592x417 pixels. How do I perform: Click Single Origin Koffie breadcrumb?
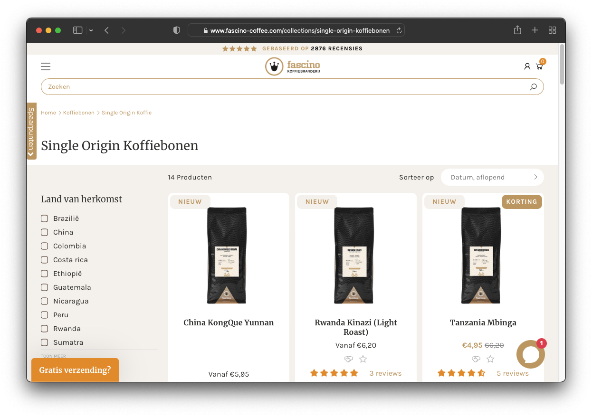(127, 113)
